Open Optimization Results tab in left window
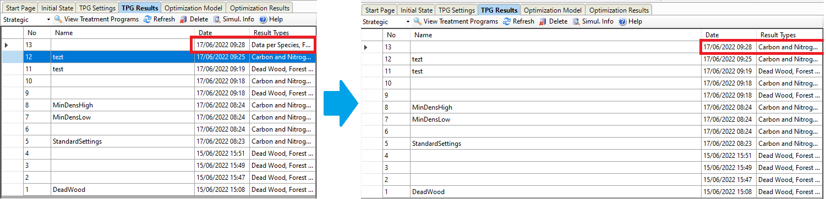Image resolution: width=826 pixels, height=199 pixels. tap(259, 8)
